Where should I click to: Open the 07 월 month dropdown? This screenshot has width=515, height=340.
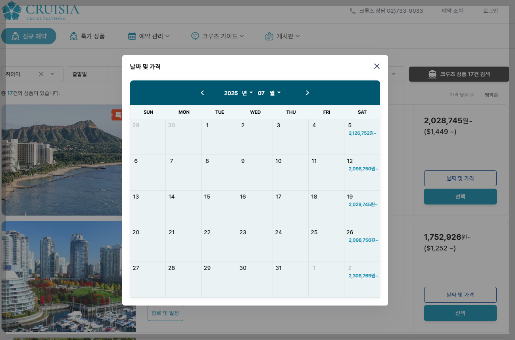click(x=269, y=93)
